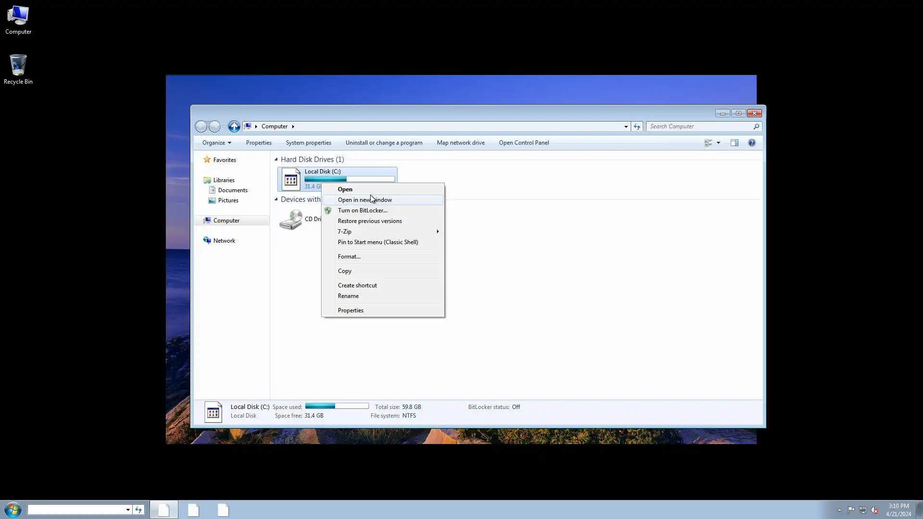Select Network in the navigation pane
Screen dimensions: 923x519
point(224,241)
